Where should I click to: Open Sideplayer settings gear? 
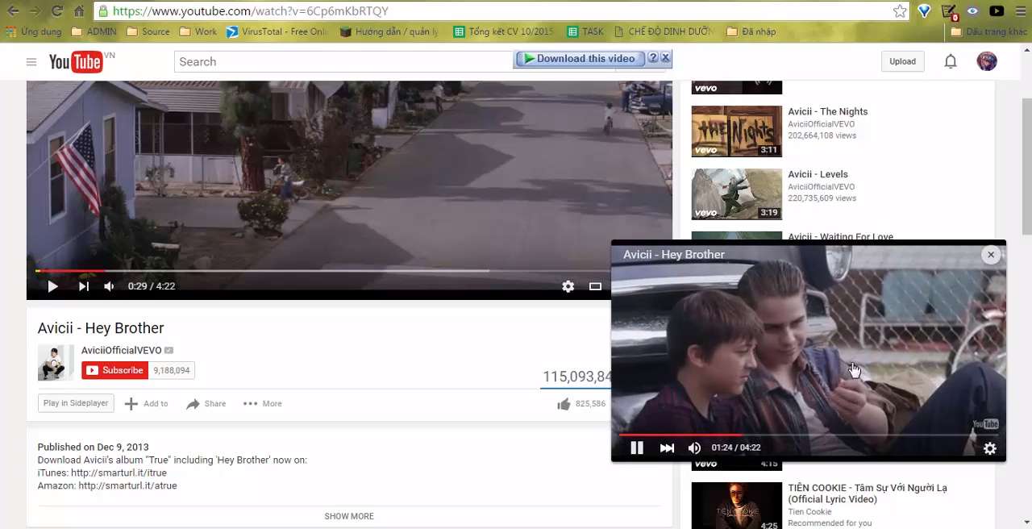(x=990, y=448)
